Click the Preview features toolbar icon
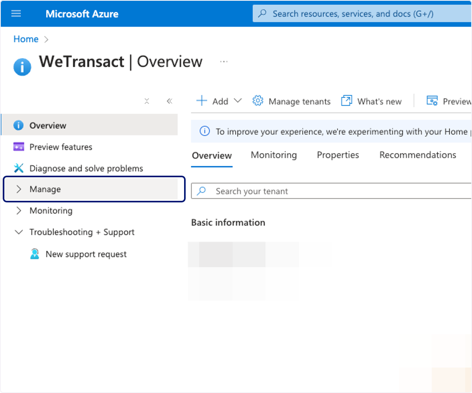 point(432,101)
